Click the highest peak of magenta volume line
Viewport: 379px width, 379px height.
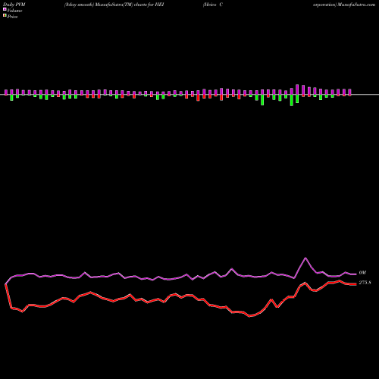tap(305, 258)
